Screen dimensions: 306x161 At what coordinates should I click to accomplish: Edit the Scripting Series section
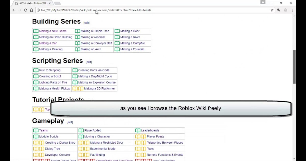point(89,62)
